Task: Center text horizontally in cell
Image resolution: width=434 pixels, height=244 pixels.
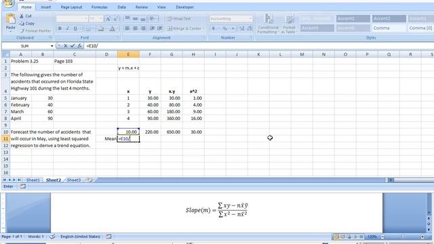Action: click(135, 28)
